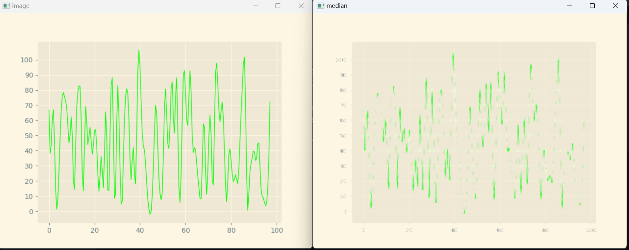Click the app icon of the median window
The image size is (629, 250).
tap(321, 6)
